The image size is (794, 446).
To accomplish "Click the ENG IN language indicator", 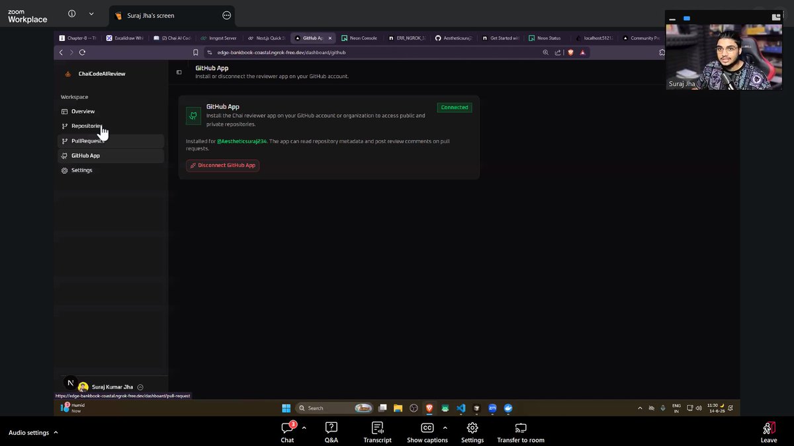I will click(x=676, y=408).
